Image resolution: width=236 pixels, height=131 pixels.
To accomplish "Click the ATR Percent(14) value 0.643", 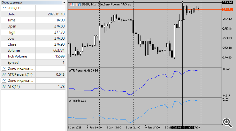I will click(x=60, y=74).
